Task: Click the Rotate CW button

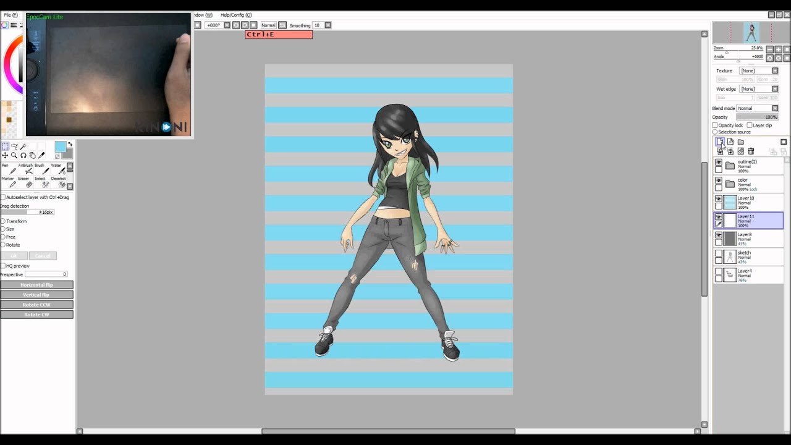Action: click(37, 315)
